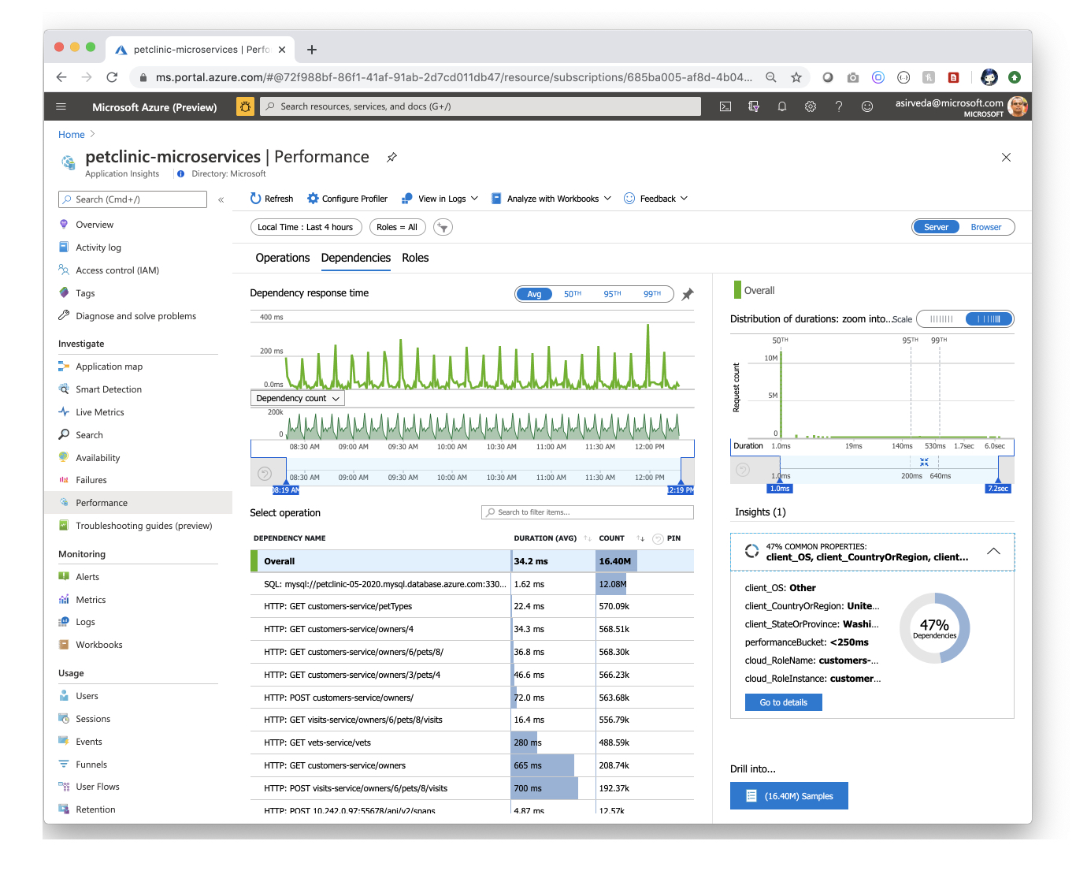Expand the Feedback toolbar menu
This screenshot has height=882, width=1076.
click(656, 199)
